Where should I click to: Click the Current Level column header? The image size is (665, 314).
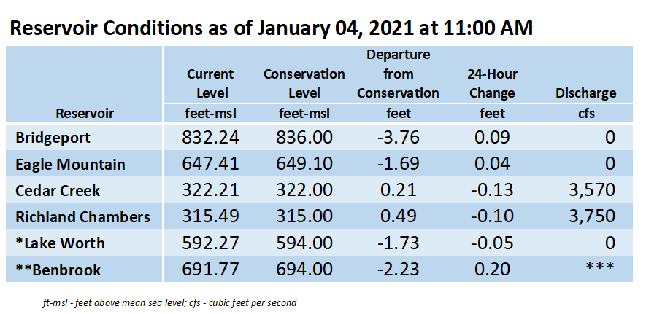pos(210,83)
